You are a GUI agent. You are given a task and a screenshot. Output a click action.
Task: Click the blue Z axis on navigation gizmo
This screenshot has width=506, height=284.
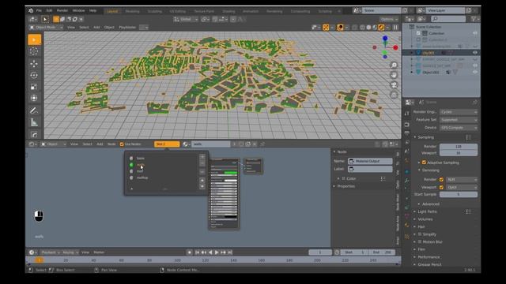click(385, 39)
